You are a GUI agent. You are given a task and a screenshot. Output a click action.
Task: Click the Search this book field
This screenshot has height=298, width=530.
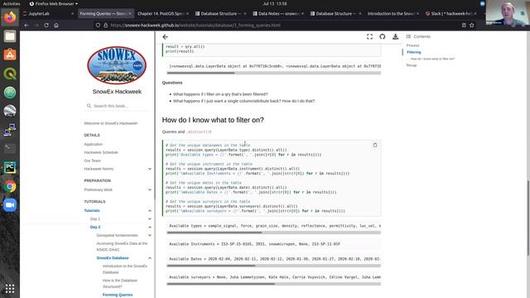coord(117,106)
